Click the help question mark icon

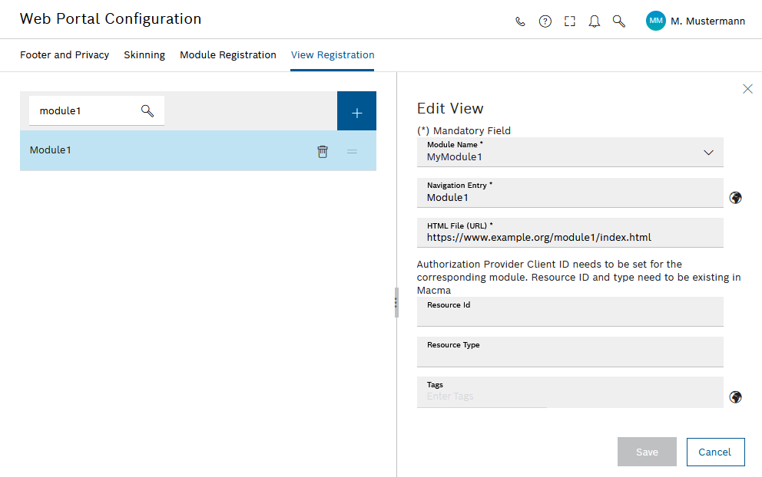545,21
